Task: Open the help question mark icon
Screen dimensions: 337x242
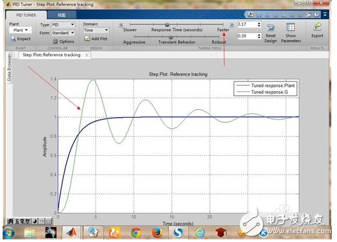Action: (317, 14)
